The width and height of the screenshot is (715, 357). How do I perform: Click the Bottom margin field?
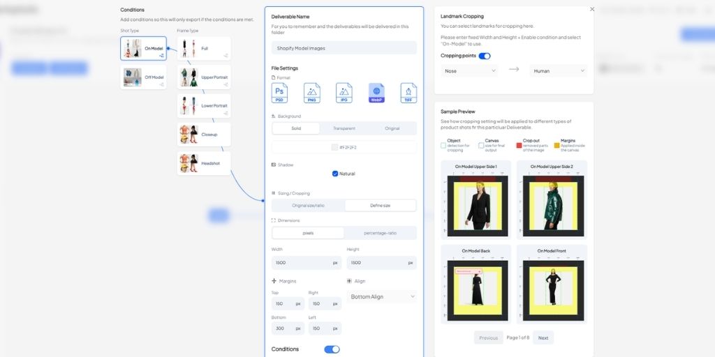288,328
